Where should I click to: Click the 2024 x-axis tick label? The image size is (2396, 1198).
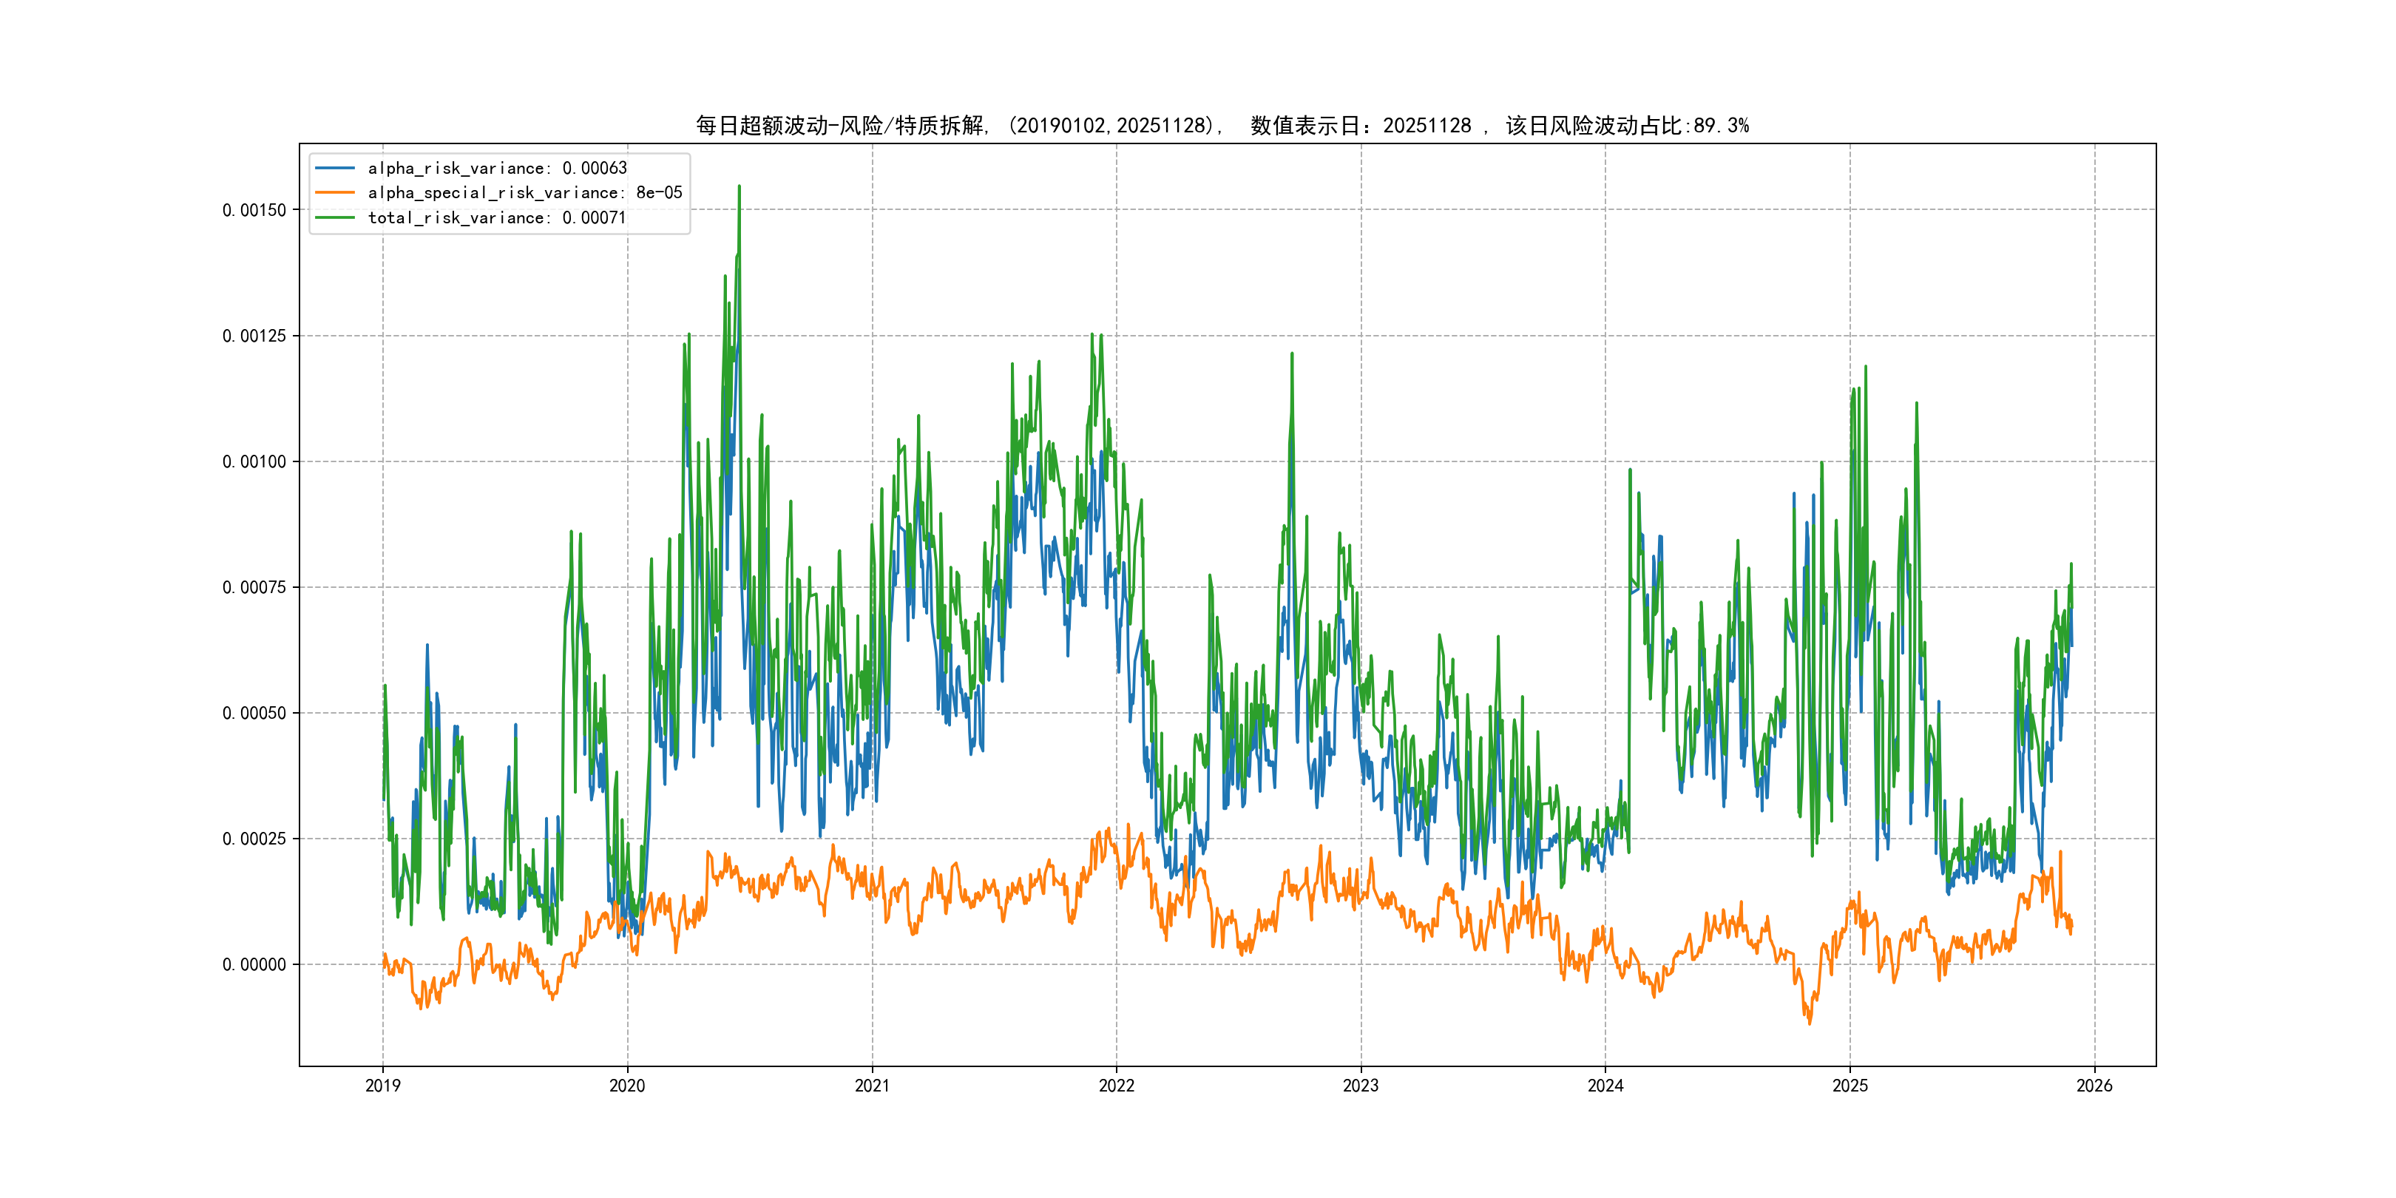click(1605, 1086)
